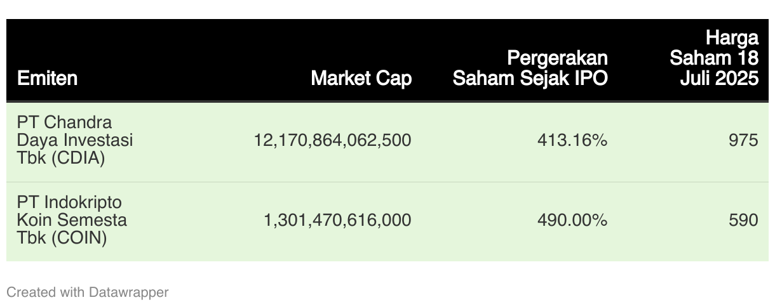Click the Market Cap column header
This screenshot has height=307, width=775.
(361, 79)
